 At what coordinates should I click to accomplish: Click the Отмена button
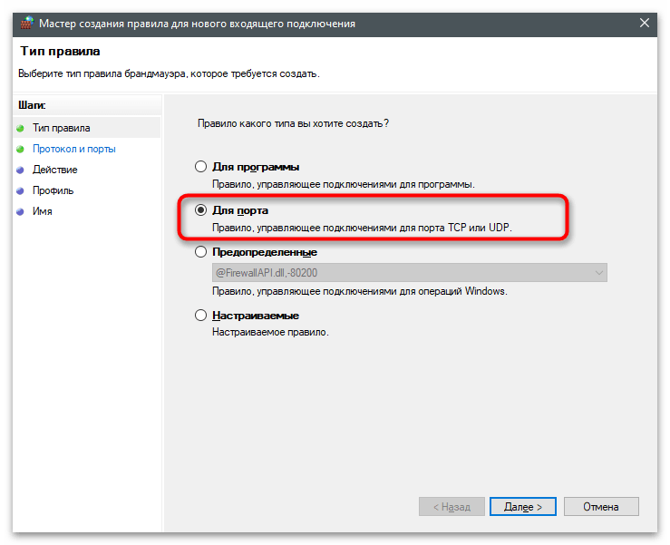pos(601,507)
